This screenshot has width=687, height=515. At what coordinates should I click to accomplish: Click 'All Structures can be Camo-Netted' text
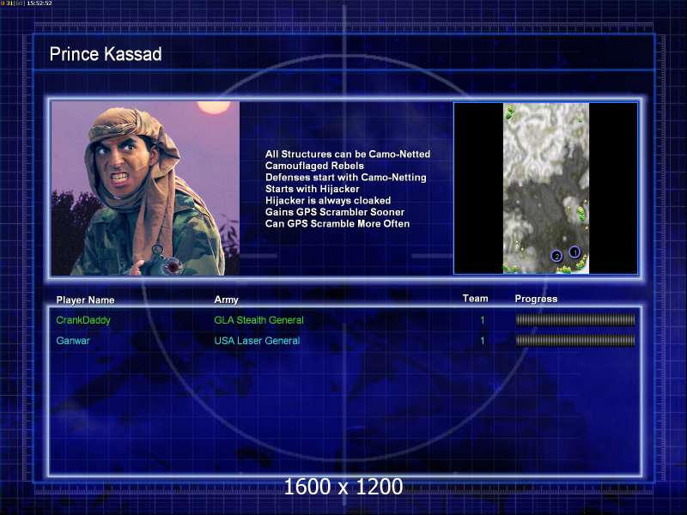coord(348,154)
